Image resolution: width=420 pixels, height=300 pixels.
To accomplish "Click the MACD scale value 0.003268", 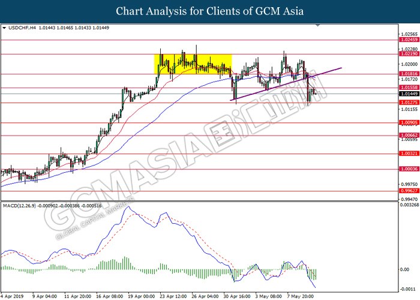I will point(409,205).
